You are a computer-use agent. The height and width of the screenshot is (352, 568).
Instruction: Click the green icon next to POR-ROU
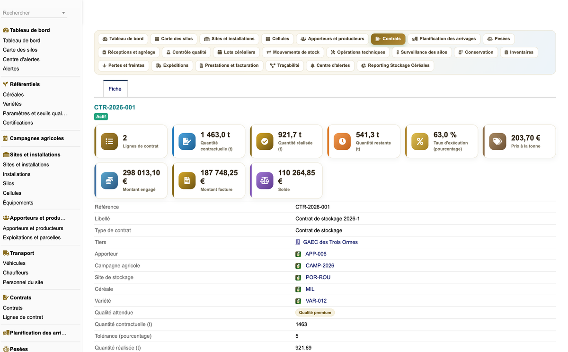(298, 278)
